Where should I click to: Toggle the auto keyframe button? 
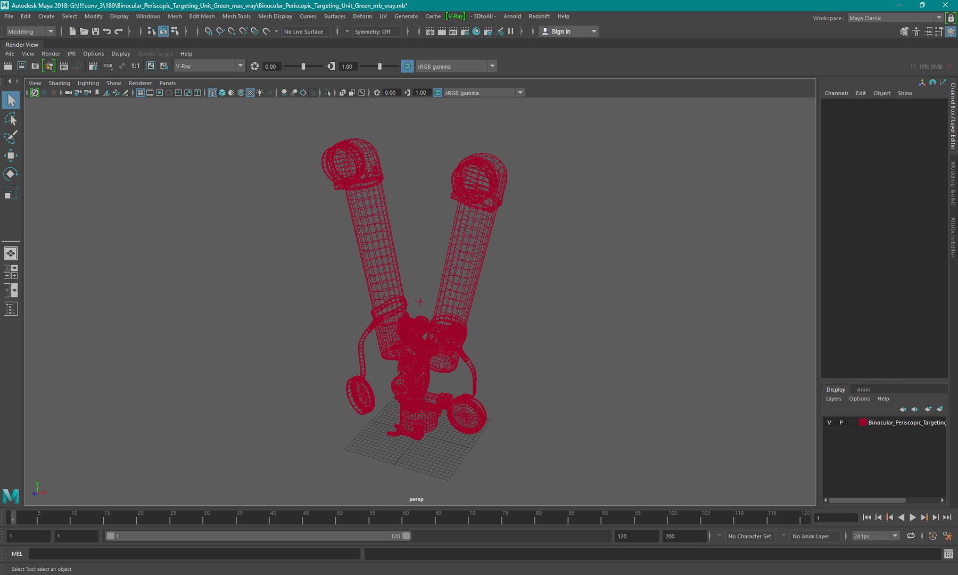point(932,536)
